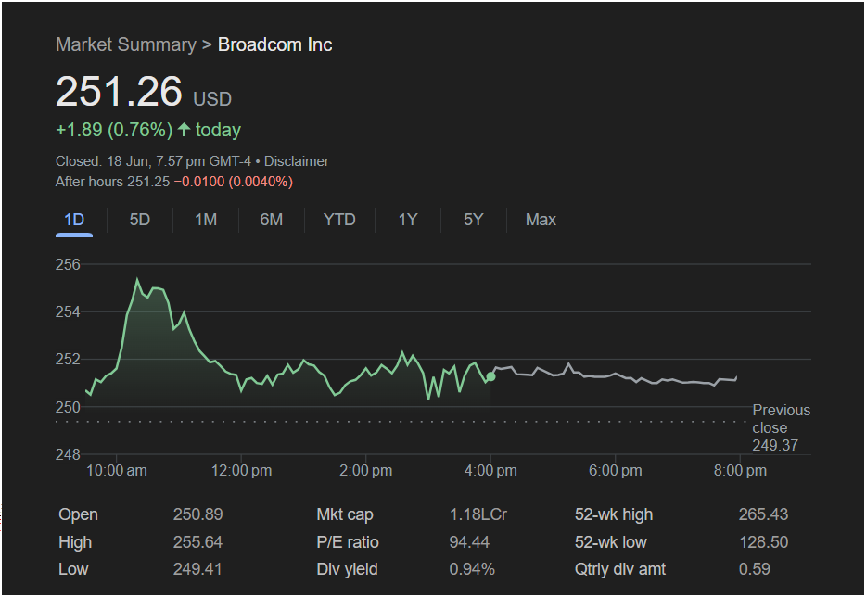Click the High value 255.64
Screen dimensions: 866x597
click(x=197, y=542)
